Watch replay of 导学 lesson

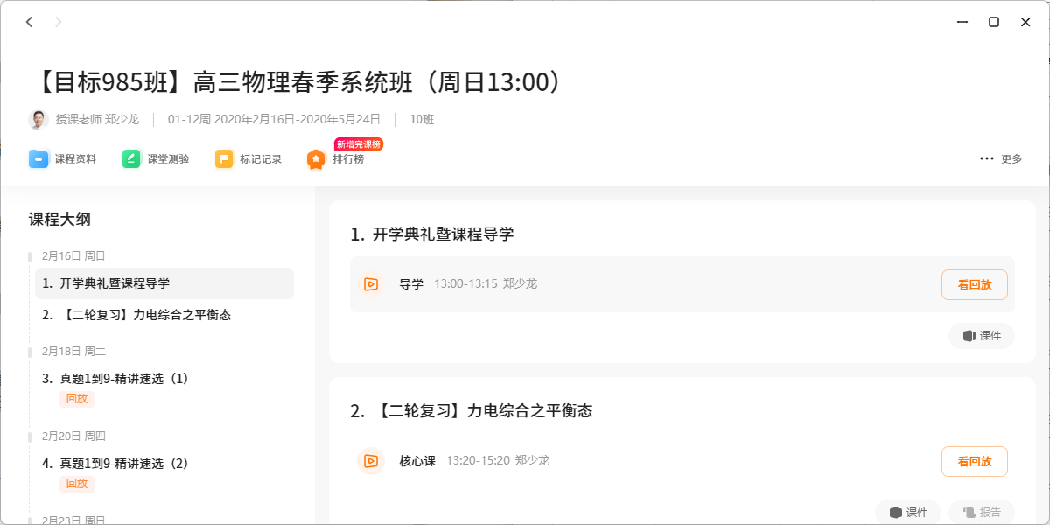pyautogui.click(x=974, y=285)
